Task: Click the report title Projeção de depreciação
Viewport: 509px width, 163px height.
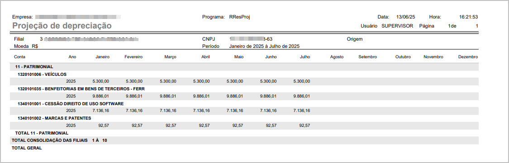Action: tap(62, 26)
